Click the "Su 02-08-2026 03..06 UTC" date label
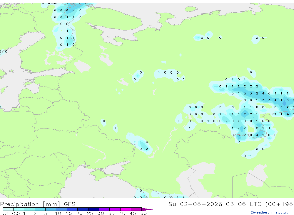The image size is (294, 215). tap(215, 204)
